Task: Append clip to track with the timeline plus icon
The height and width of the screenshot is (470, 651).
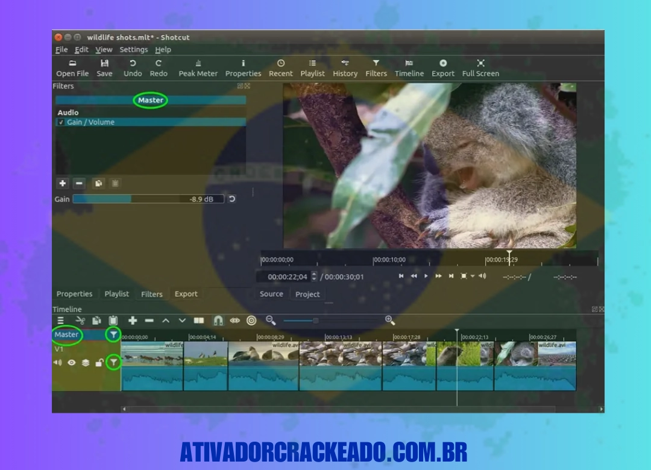Action: (x=133, y=321)
